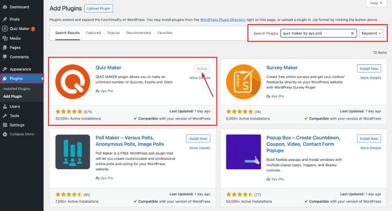Switch to the Popular tab
This screenshot has height=211, width=392.
tap(113, 33)
